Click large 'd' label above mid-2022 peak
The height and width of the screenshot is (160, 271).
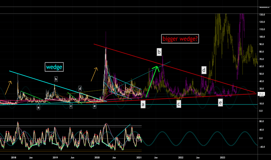pyautogui.click(x=204, y=70)
